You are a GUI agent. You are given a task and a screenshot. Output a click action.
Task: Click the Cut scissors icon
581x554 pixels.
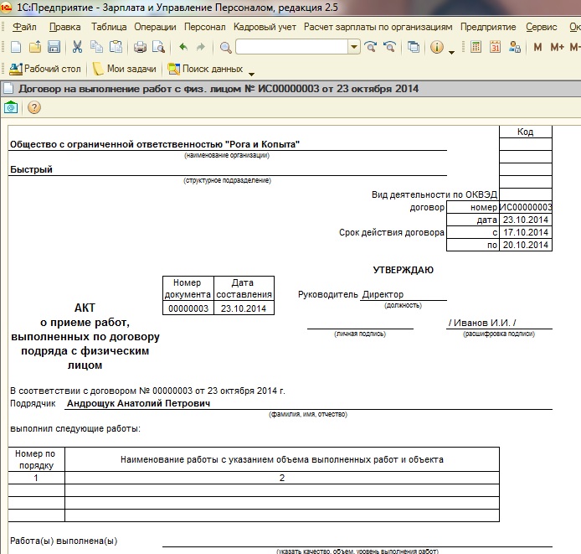77,47
